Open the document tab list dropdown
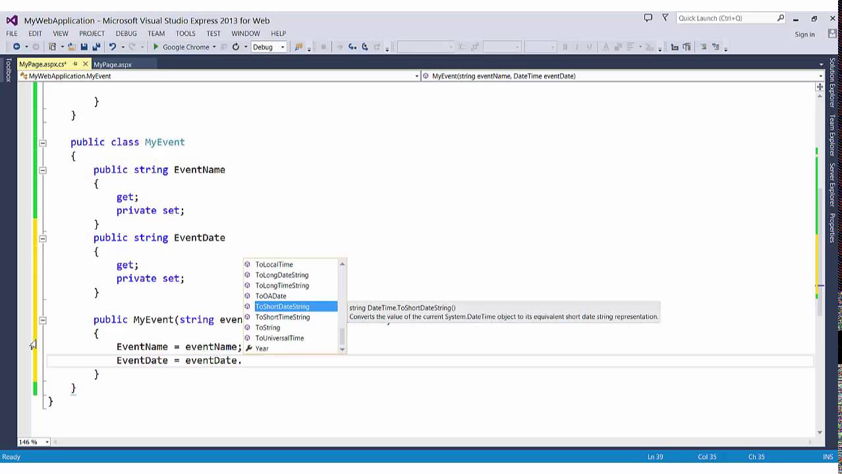This screenshot has width=842, height=474. coord(821,65)
